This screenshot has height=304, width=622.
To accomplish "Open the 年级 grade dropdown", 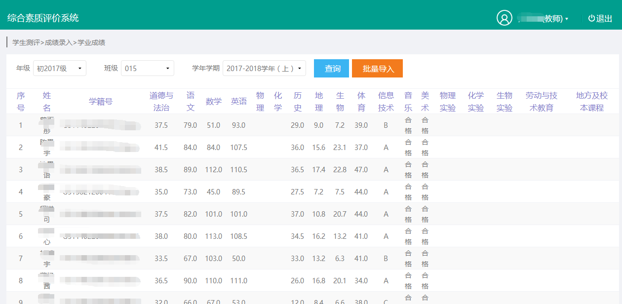I will point(60,68).
